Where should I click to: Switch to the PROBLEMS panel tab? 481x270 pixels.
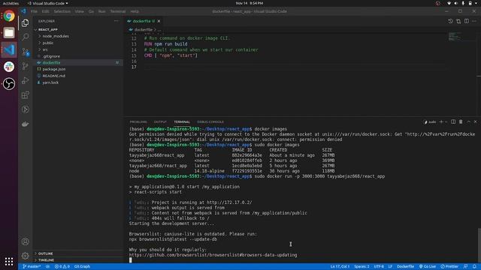(x=138, y=121)
